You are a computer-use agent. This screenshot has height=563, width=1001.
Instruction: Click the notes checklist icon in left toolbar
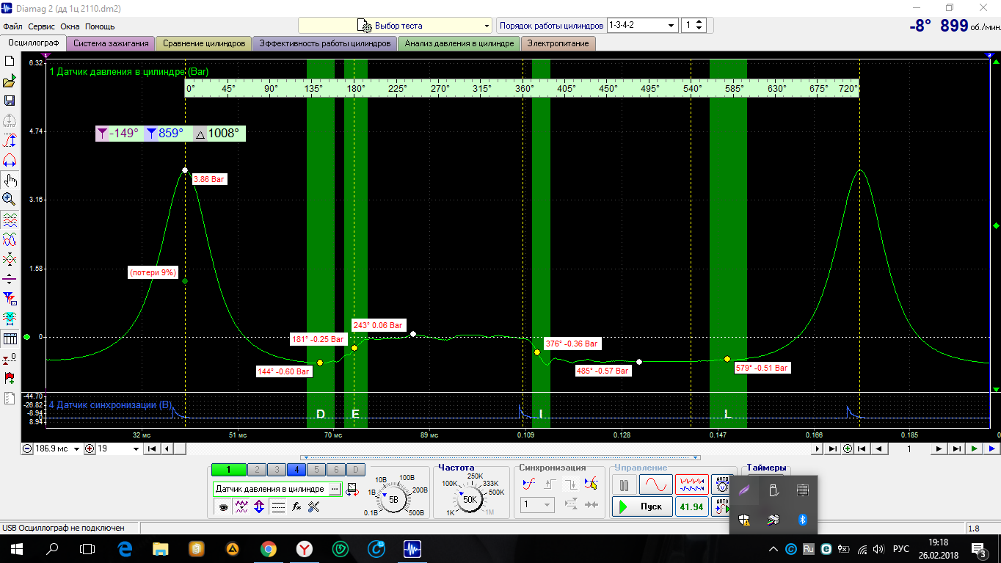[x=10, y=399]
